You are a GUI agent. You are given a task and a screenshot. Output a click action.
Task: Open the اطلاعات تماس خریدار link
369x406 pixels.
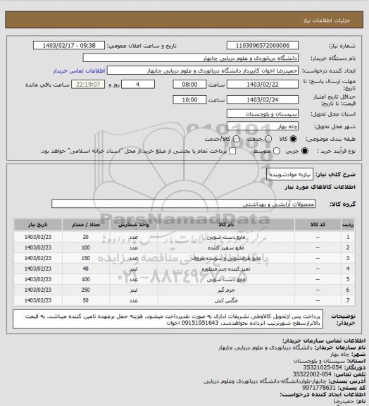(x=79, y=70)
